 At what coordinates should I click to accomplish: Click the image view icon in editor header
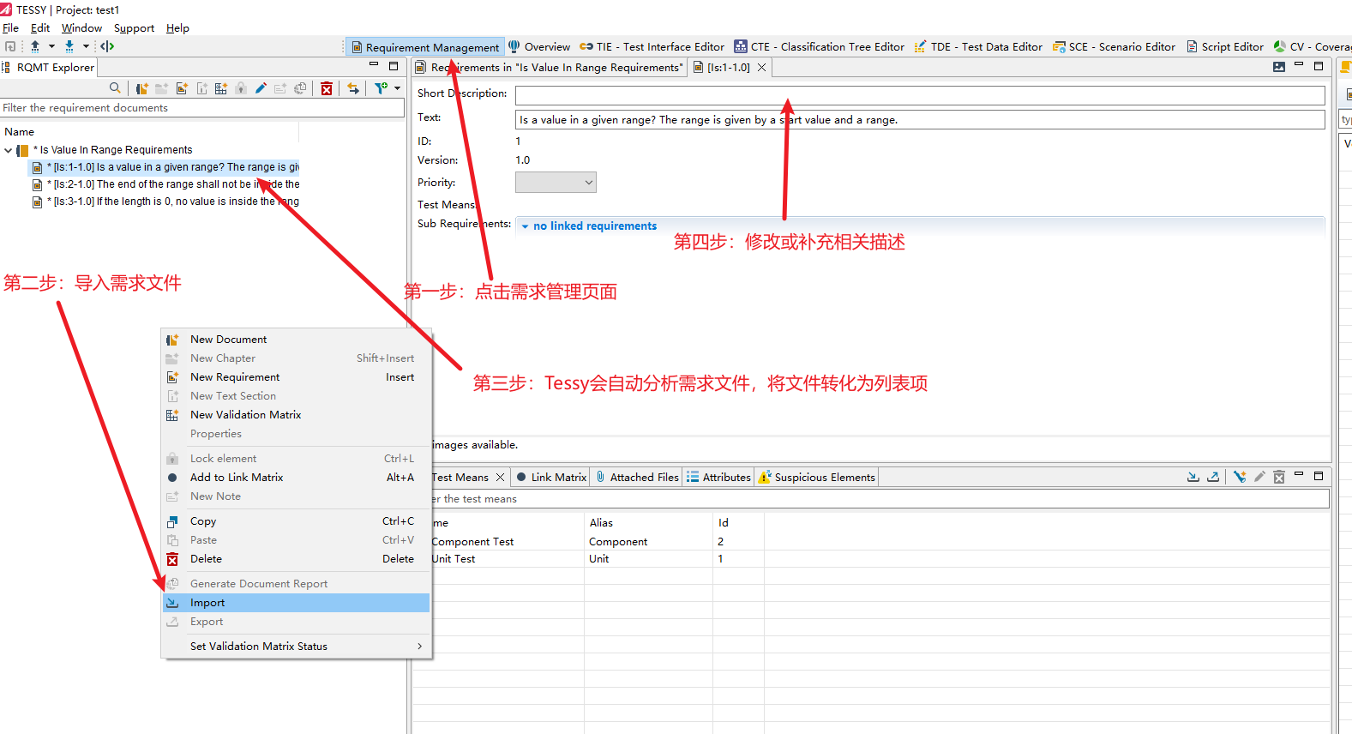pos(1279,66)
